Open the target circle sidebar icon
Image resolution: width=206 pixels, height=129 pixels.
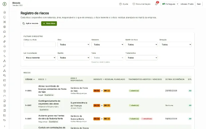(4, 27)
